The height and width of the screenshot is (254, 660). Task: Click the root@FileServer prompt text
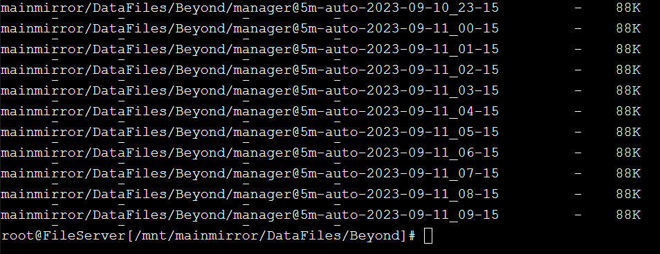[x=64, y=235]
